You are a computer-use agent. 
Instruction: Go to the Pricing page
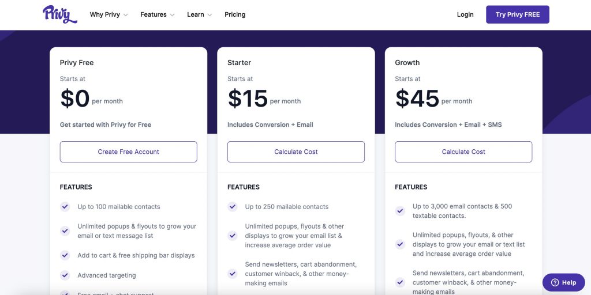coord(235,14)
